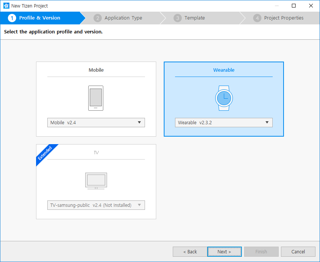The image size is (320, 262).
Task: Expand the Wearable v2.3.2 version dropdown
Action: point(224,122)
